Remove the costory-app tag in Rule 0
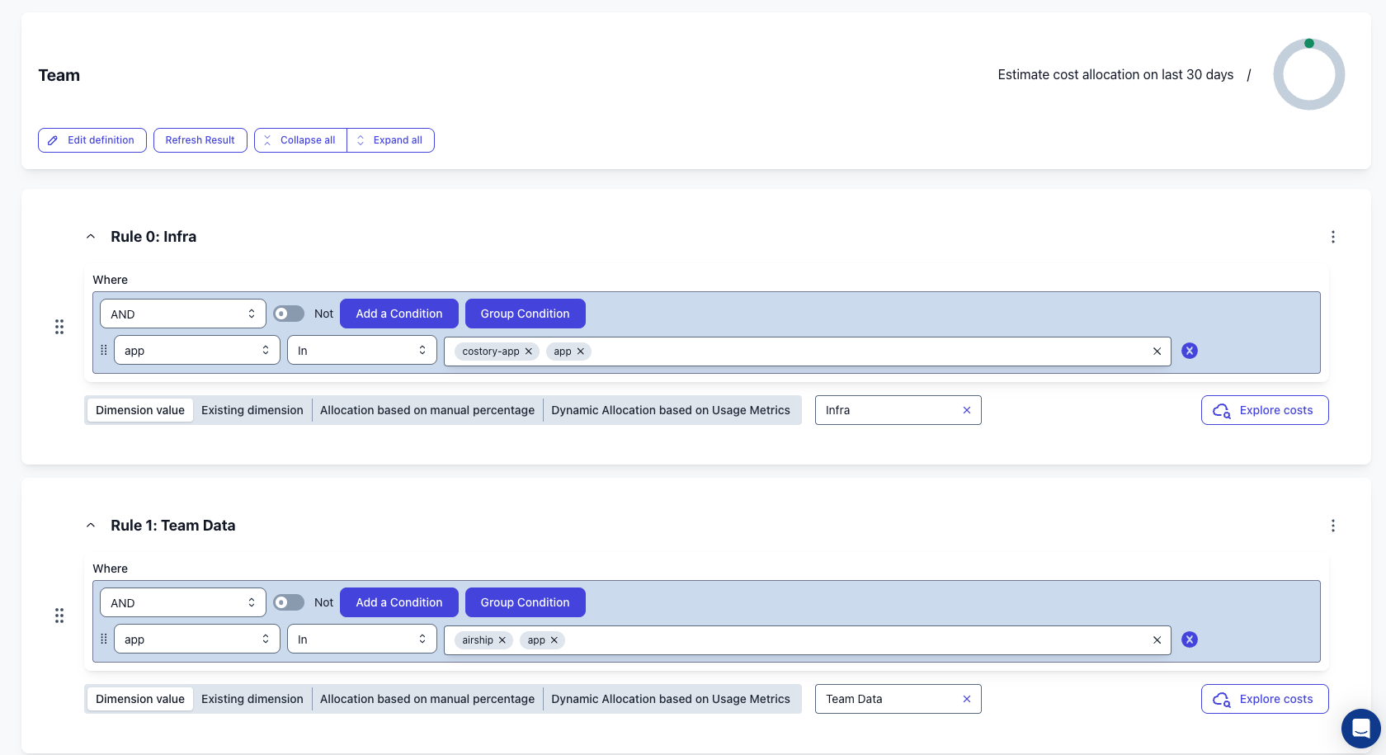 529,352
